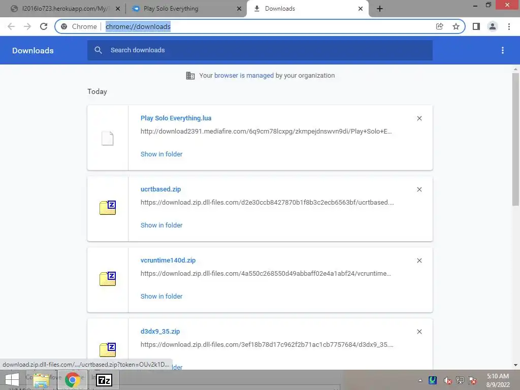Image resolution: width=520 pixels, height=390 pixels.
Task: Open the vcruntime140d.zip file link
Action: [x=168, y=261]
